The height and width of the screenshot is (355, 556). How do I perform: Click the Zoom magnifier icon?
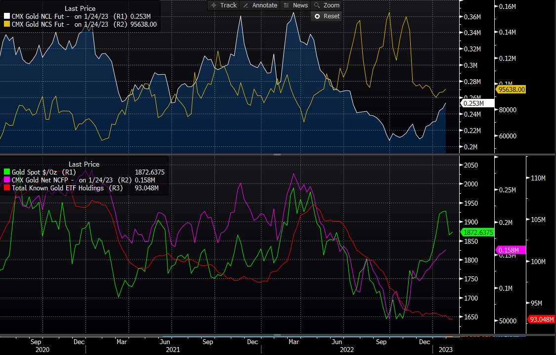pyautogui.click(x=317, y=5)
